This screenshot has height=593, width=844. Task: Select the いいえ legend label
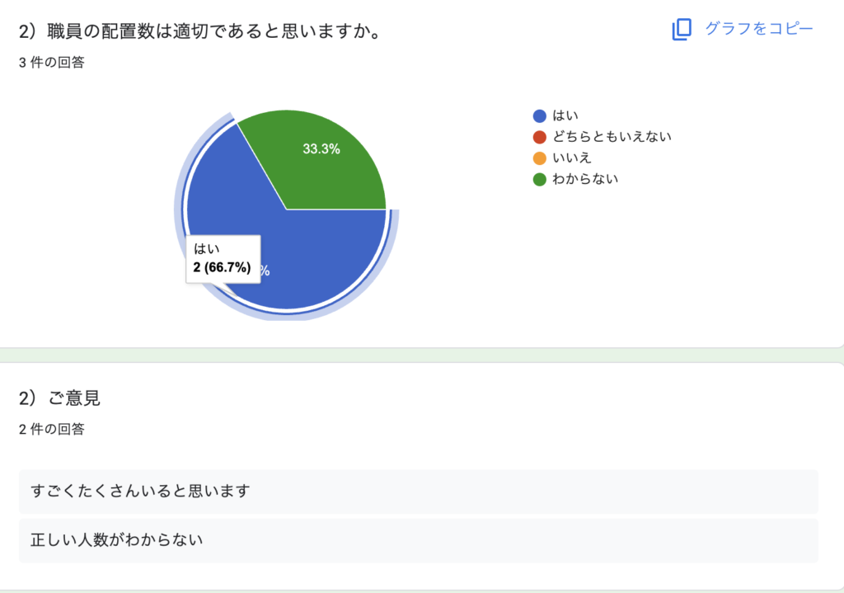(x=572, y=158)
